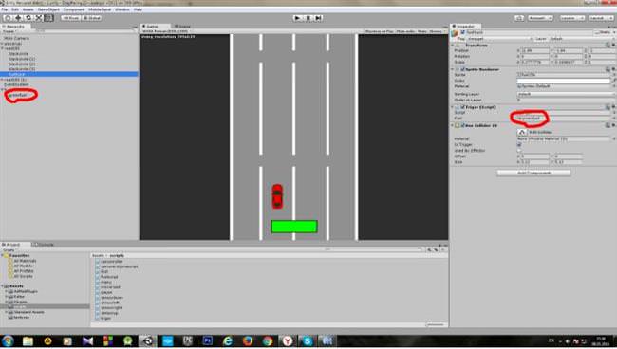Open the Windows Start menu
This screenshot has width=617, height=349.
[x=8, y=340]
